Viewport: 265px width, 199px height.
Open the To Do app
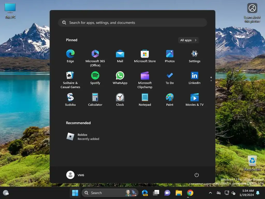(x=170, y=78)
